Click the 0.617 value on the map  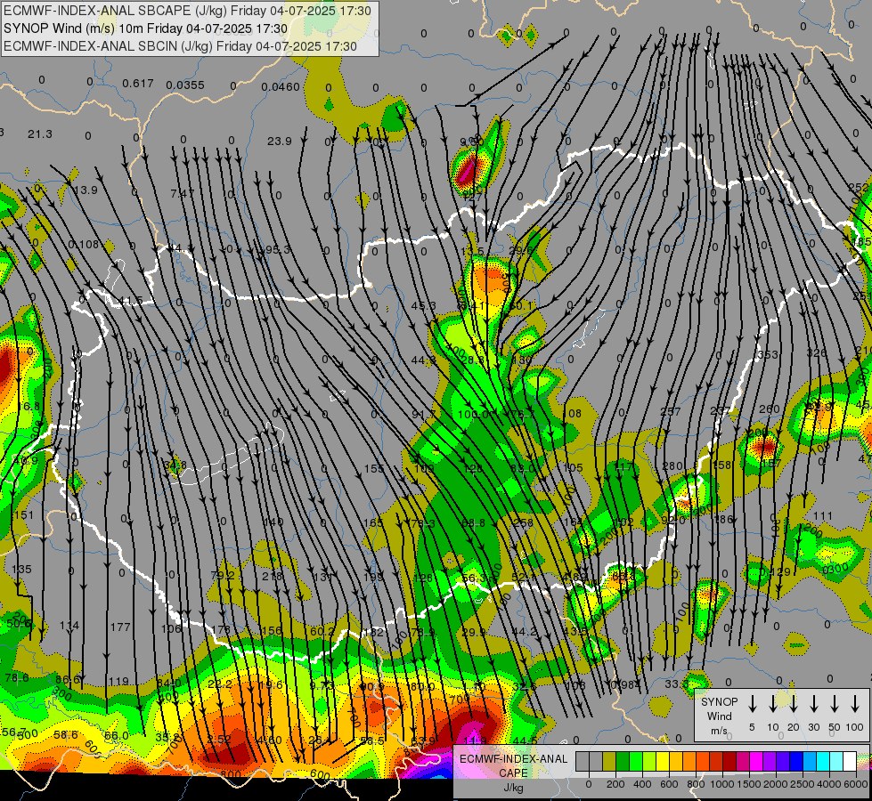(137, 84)
